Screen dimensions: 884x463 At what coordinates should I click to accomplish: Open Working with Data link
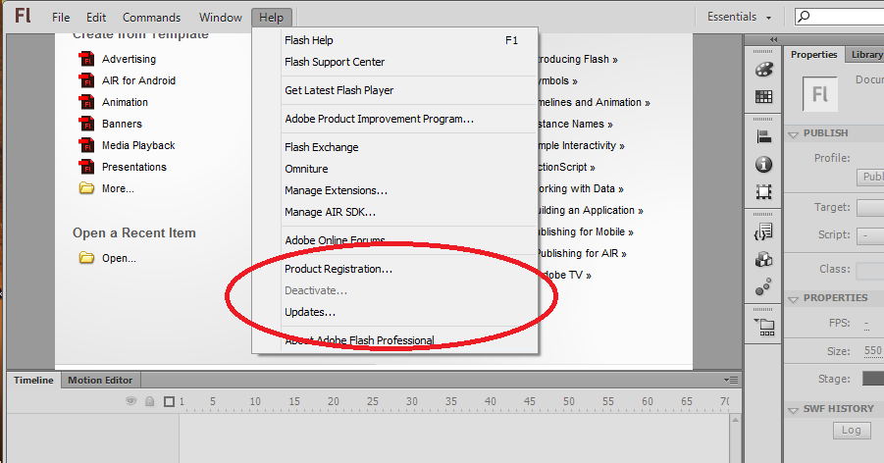click(580, 189)
